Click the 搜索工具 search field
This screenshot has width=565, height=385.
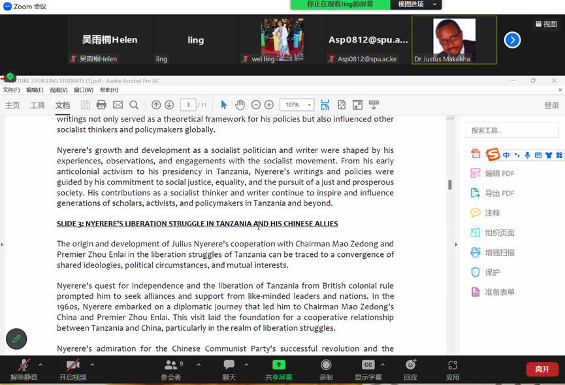512,130
